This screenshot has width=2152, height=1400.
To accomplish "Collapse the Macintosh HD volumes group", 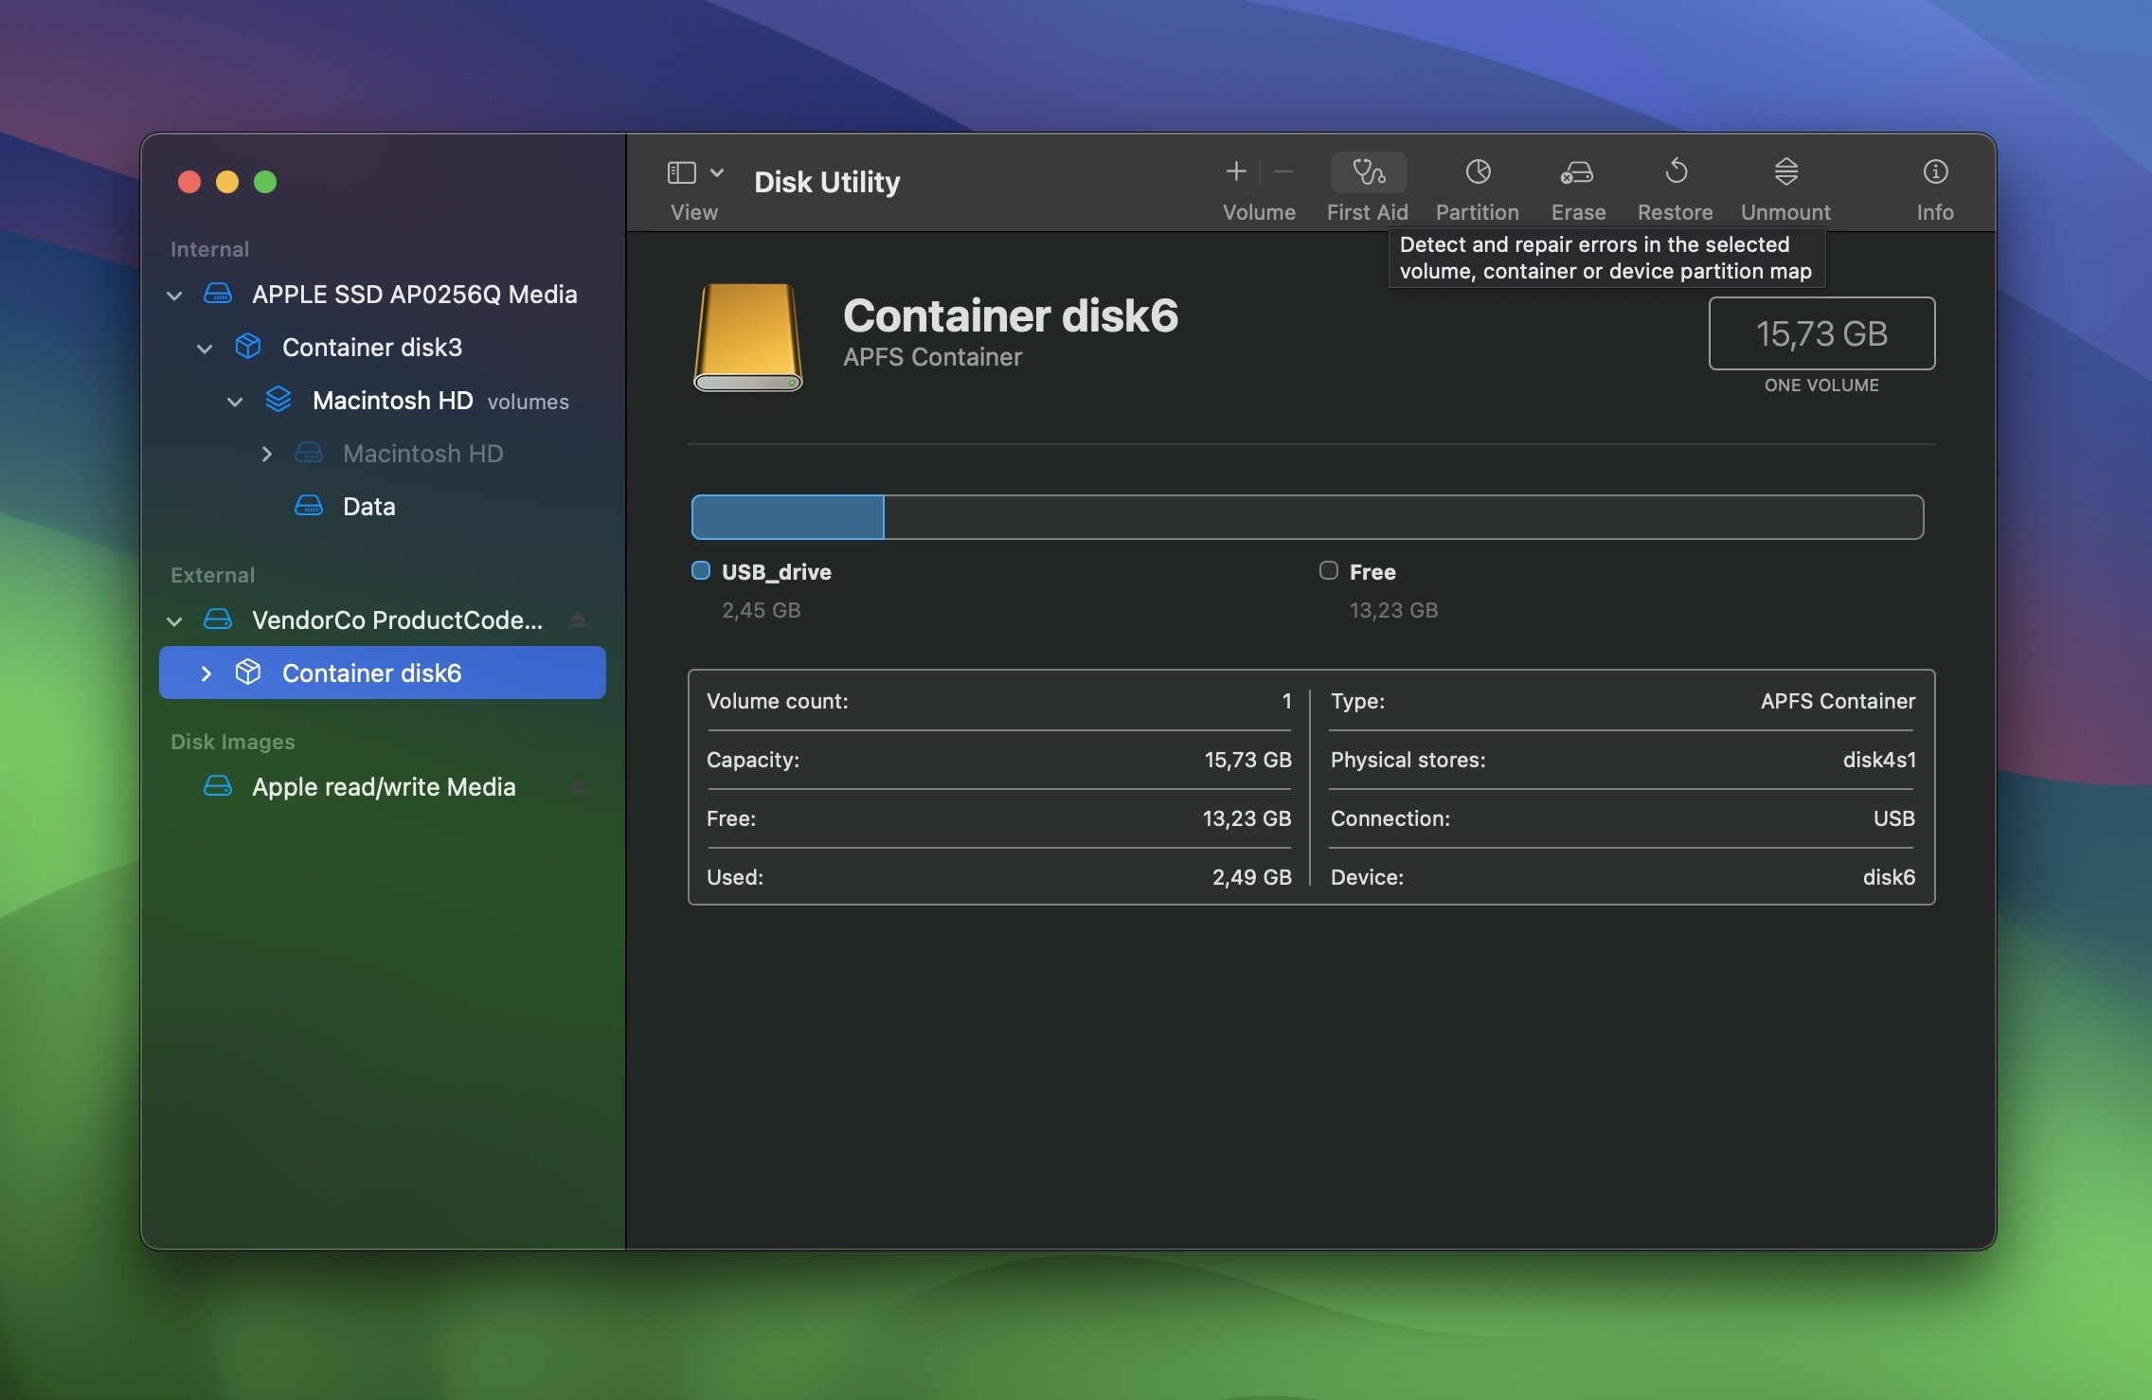I will click(235, 402).
